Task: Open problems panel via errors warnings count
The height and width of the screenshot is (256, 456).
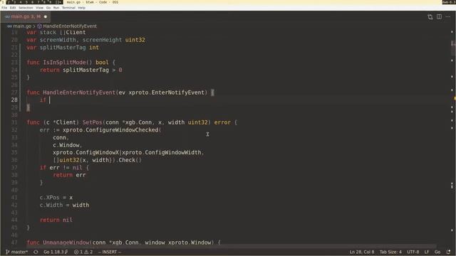Action: tap(83, 252)
